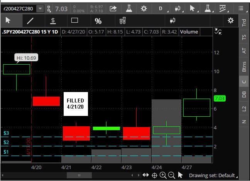Viewport: 250px width, 181px height.
Task: Click the Hi: 10.69 price bubble
Action: 26,58
